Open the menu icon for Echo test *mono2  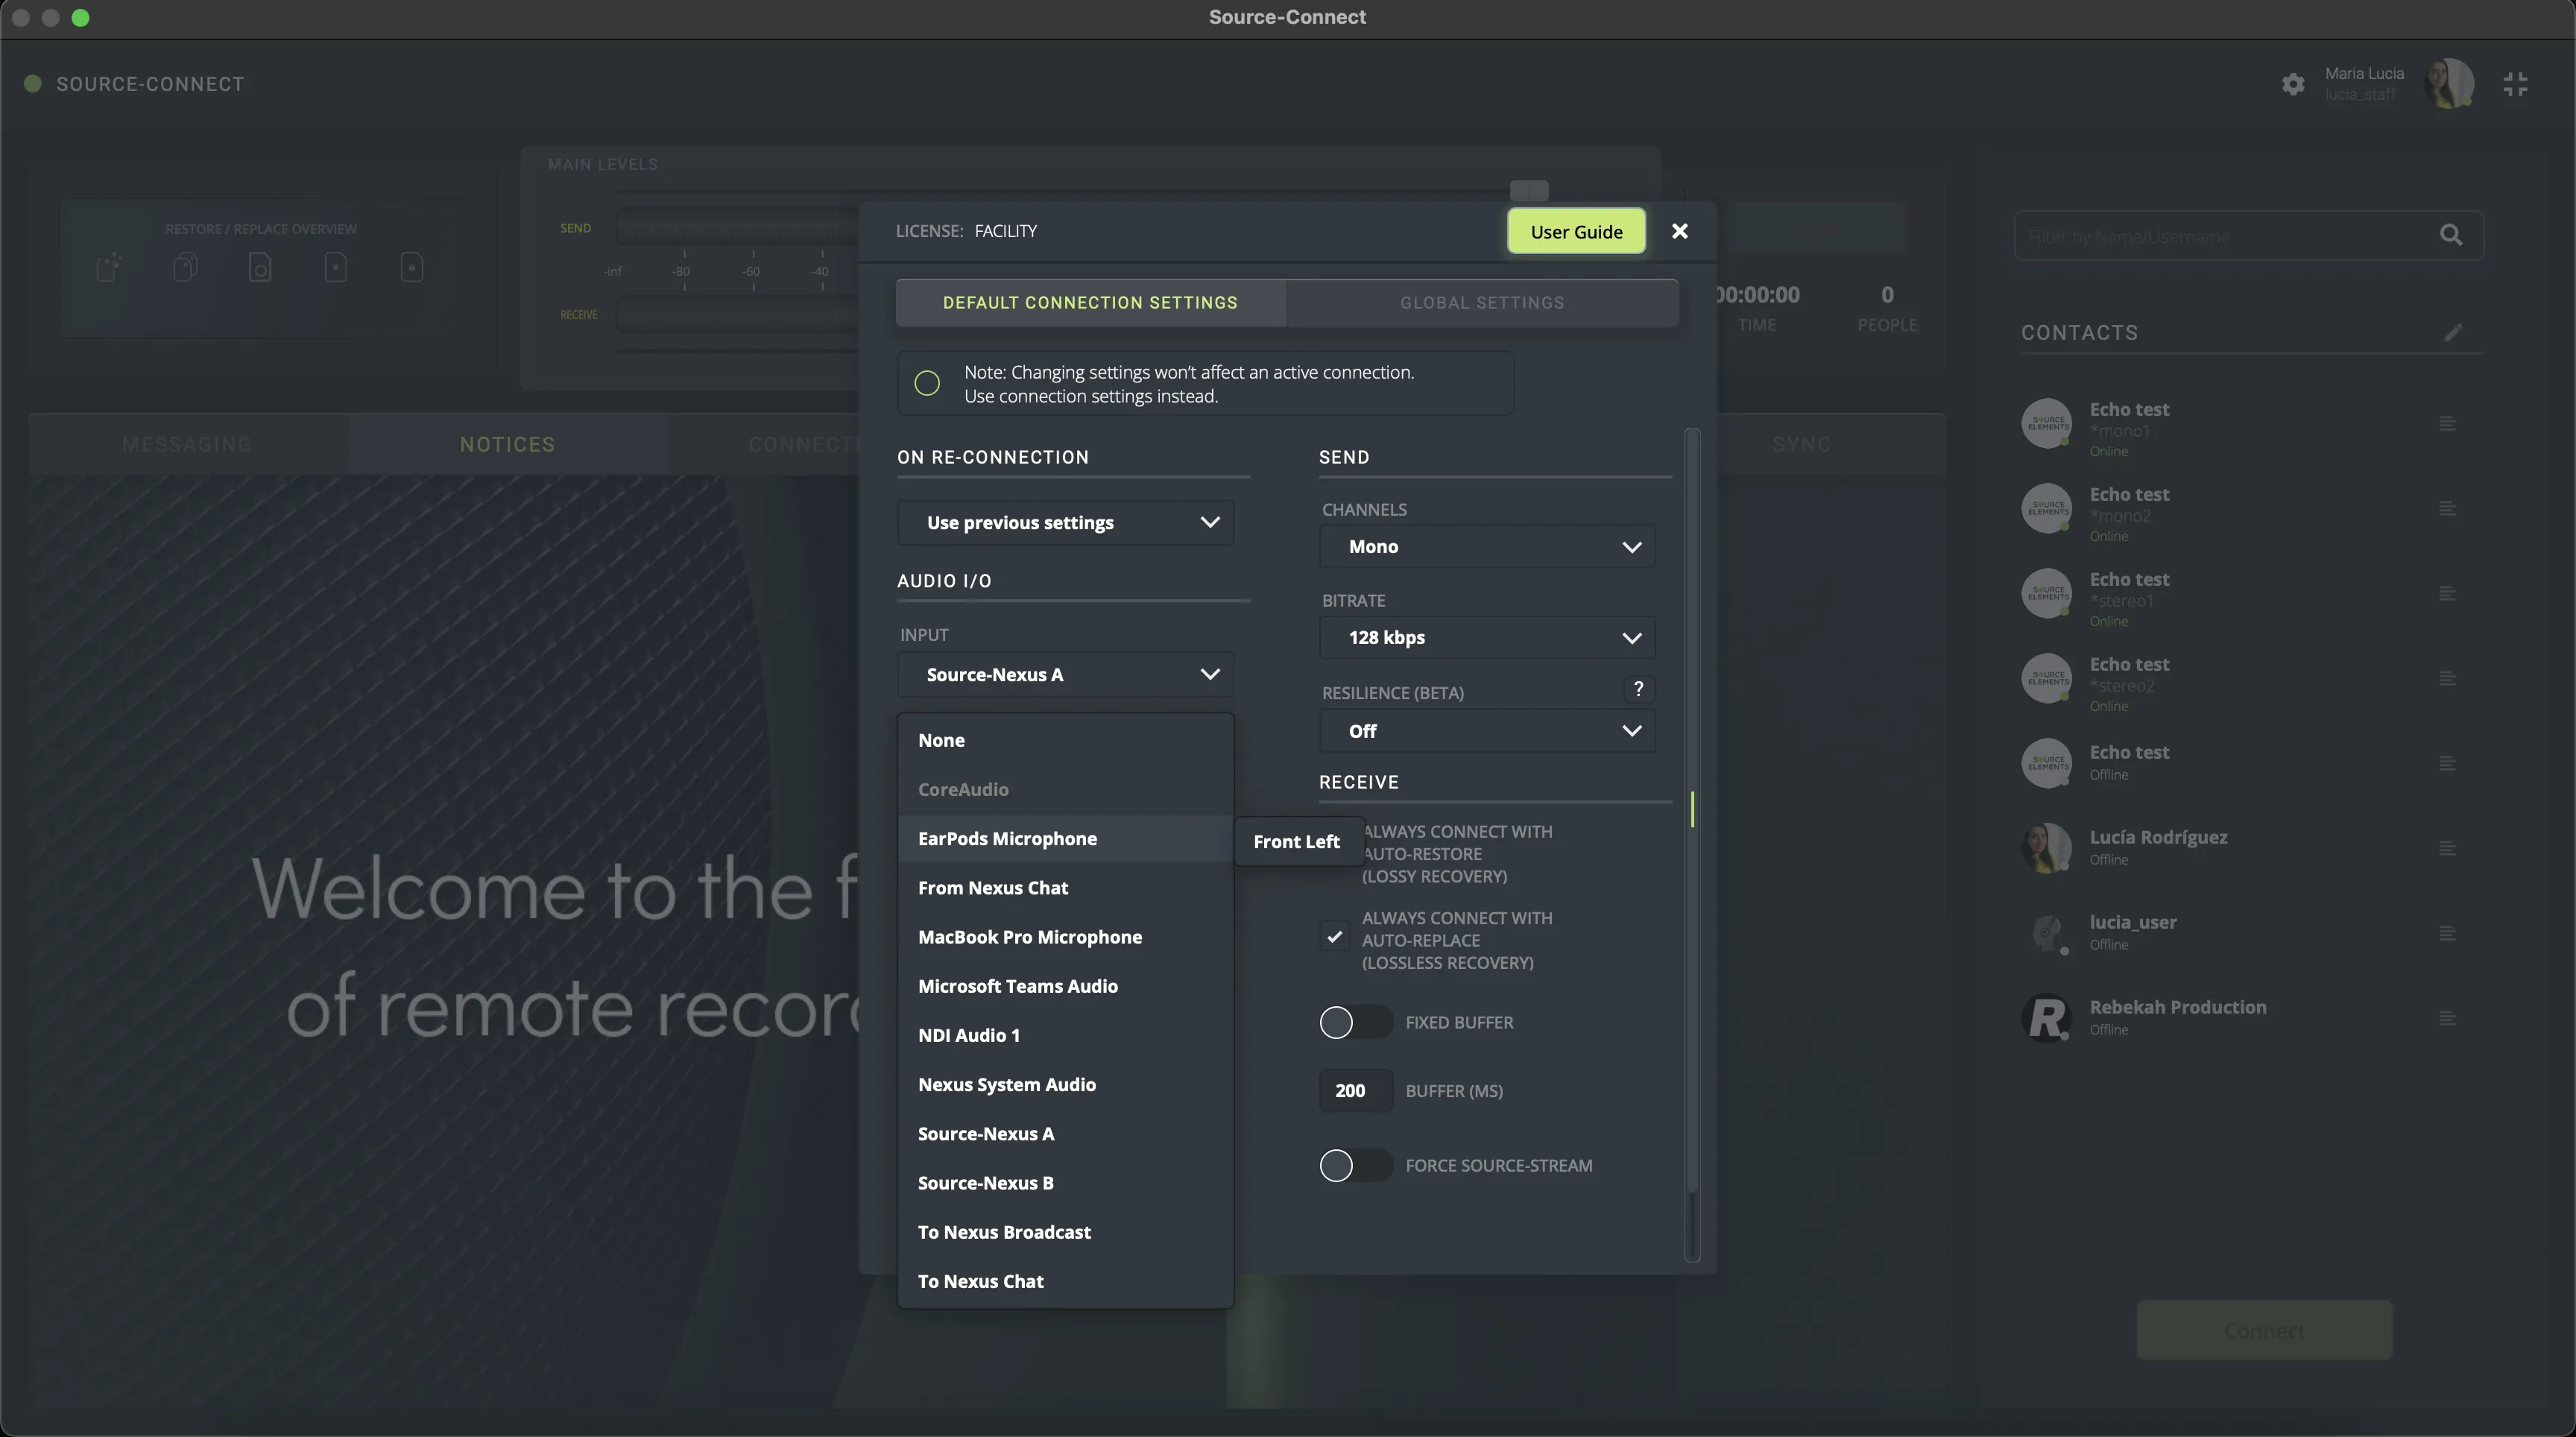[2447, 509]
